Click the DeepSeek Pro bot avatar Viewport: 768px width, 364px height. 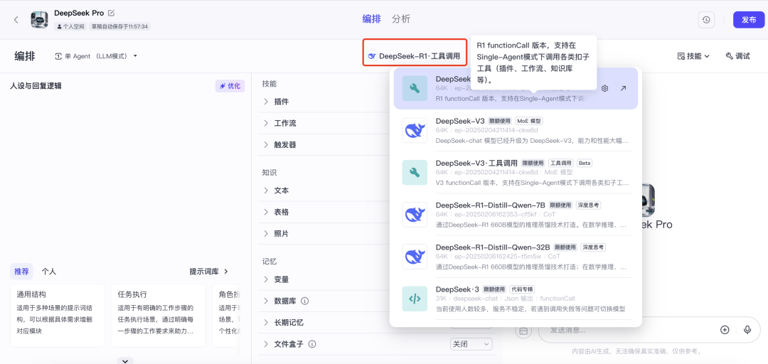(x=40, y=20)
